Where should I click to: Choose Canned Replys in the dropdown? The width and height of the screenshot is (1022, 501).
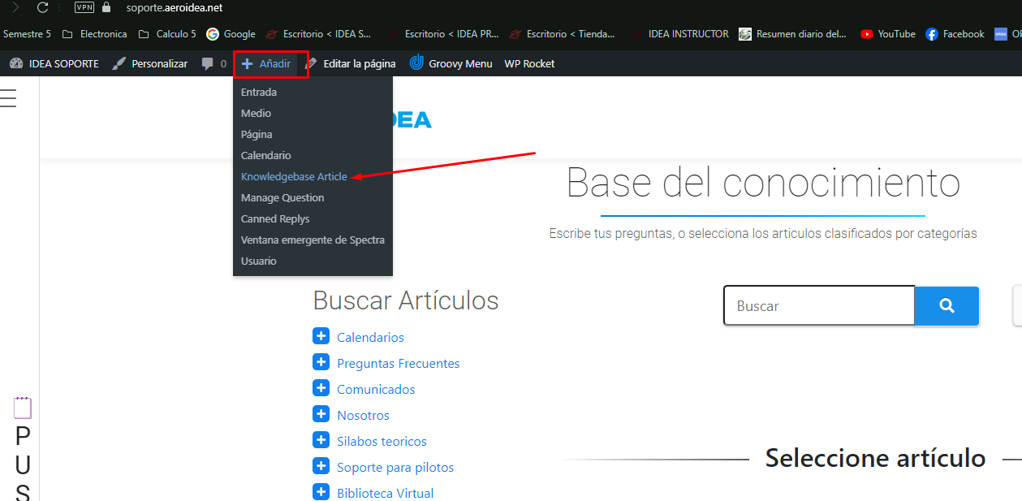point(275,218)
